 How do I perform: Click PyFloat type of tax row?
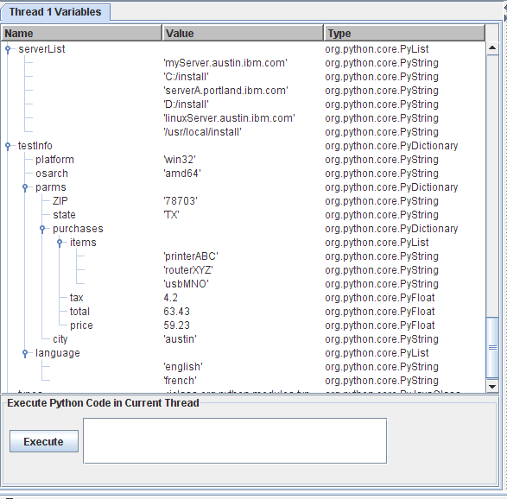point(380,298)
